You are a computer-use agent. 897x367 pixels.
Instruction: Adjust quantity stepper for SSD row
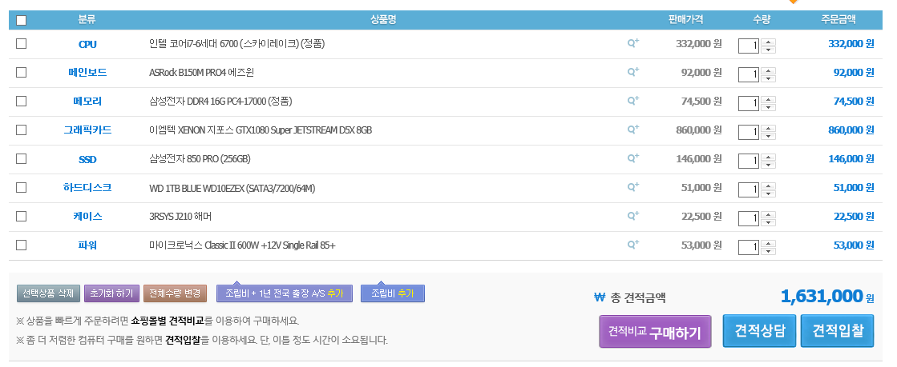click(768, 161)
